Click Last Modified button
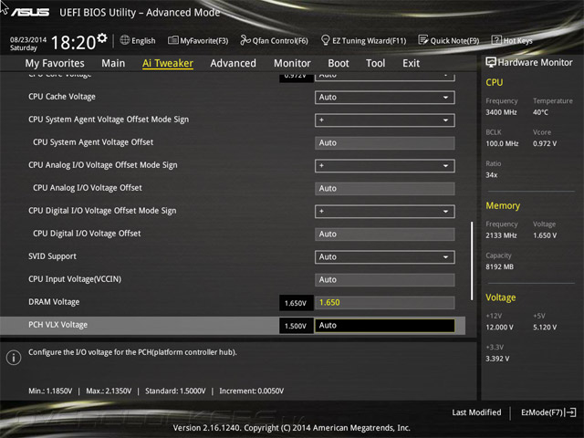Image resolution: width=584 pixels, height=438 pixels. tap(476, 412)
